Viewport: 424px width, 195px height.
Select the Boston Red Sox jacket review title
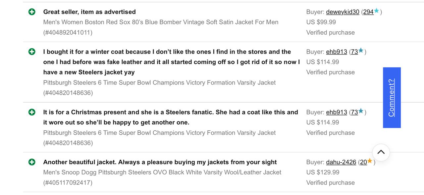(x=89, y=12)
